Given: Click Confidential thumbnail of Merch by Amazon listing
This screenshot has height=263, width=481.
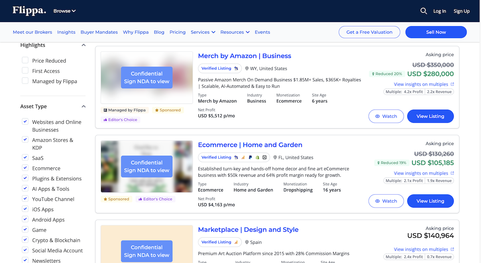Looking at the screenshot, I should [x=147, y=77].
